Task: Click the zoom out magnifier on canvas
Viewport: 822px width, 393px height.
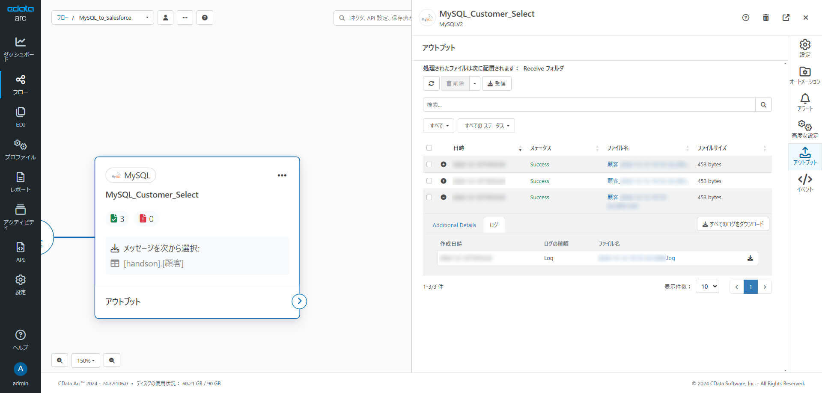Action: [112, 360]
